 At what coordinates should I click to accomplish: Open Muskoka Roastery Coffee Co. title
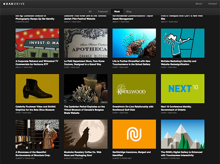click(x=82, y=154)
